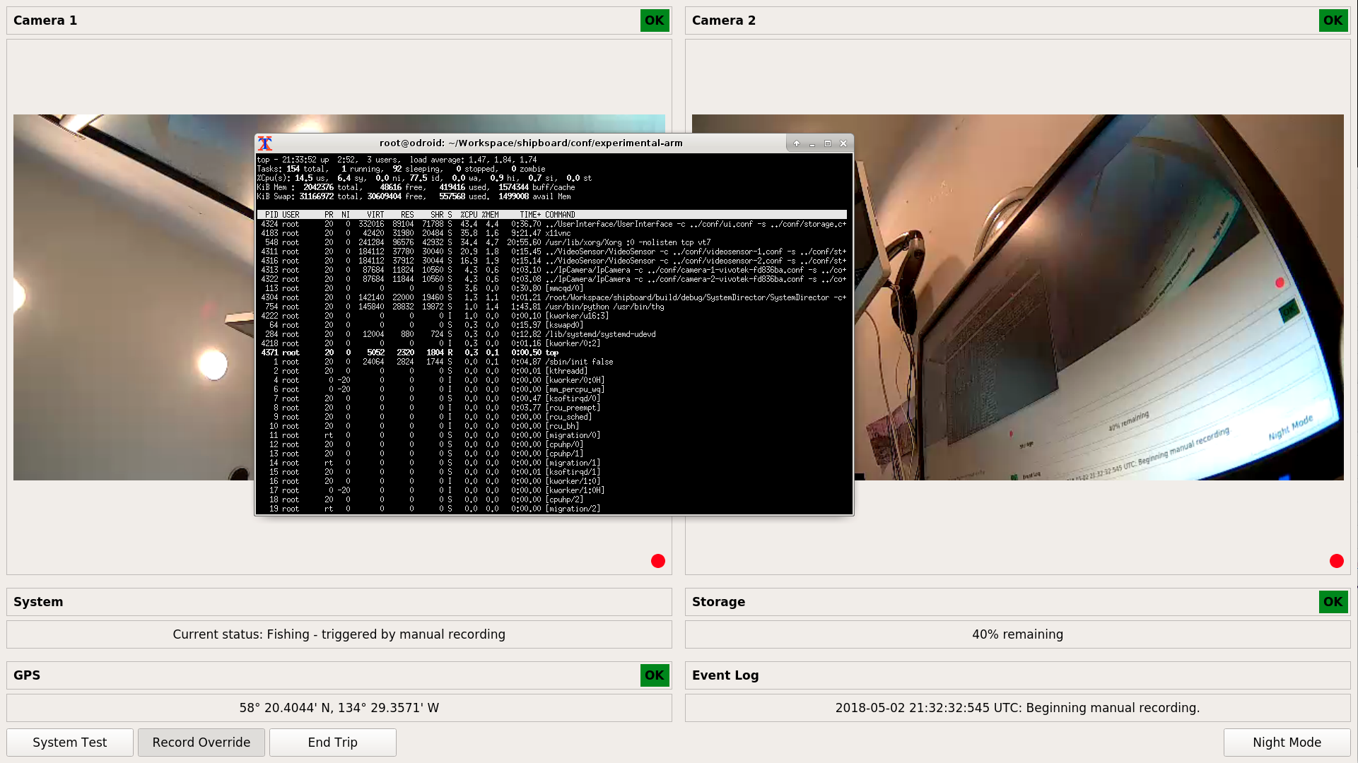Viewport: 1358px width, 763px height.
Task: Click the '40% remaining' storage text
Action: (1017, 634)
